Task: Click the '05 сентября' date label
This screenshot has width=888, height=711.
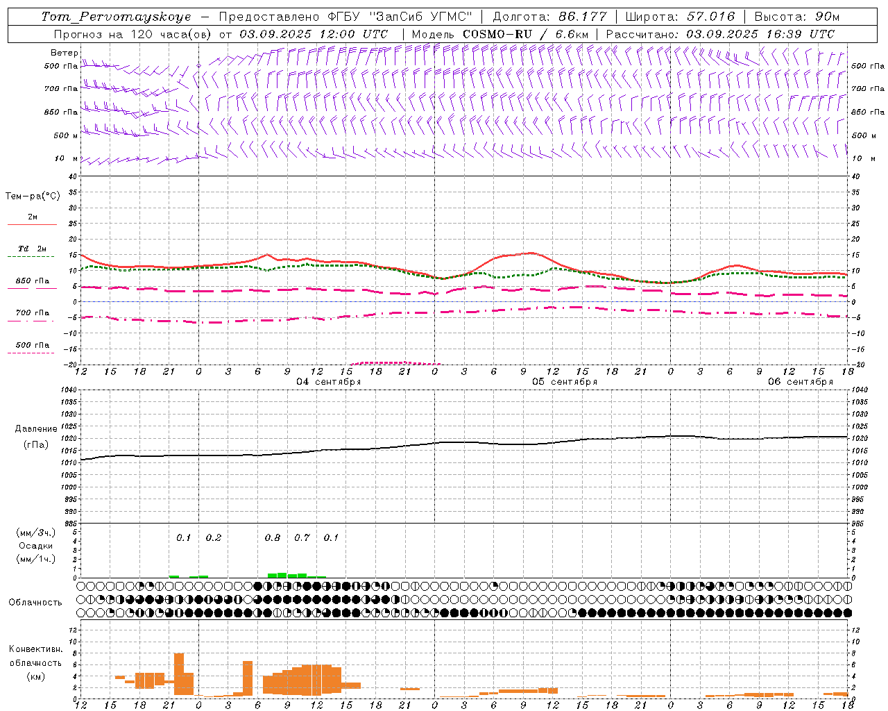Action: 565,382
